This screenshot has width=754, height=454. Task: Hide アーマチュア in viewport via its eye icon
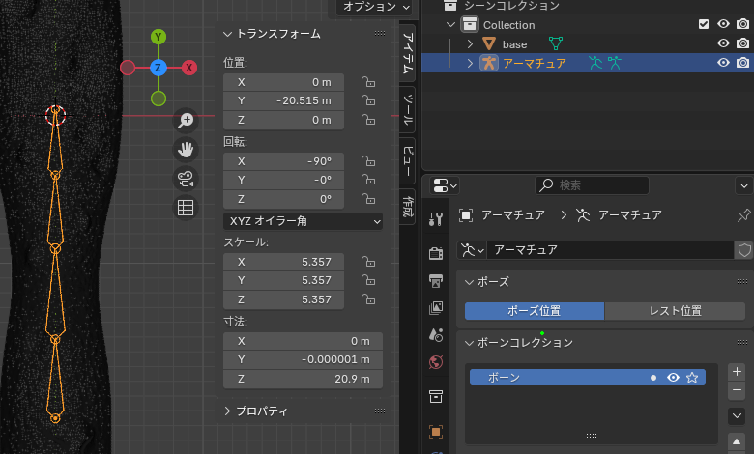[723, 63]
